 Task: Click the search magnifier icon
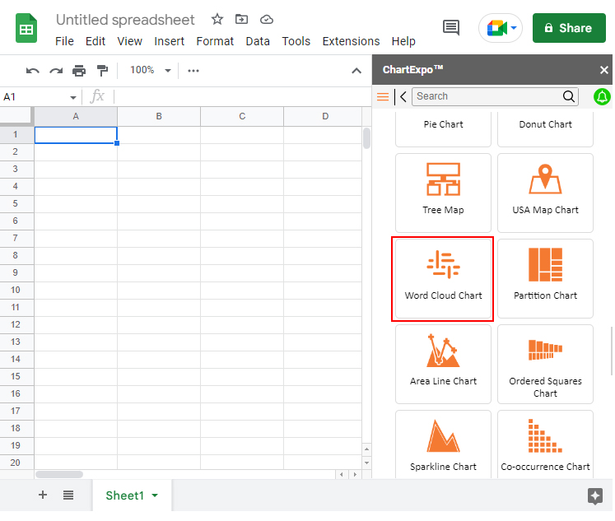pos(569,96)
